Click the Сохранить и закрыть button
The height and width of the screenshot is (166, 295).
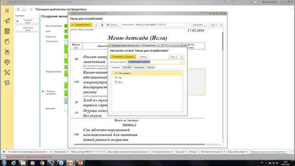click(123, 57)
